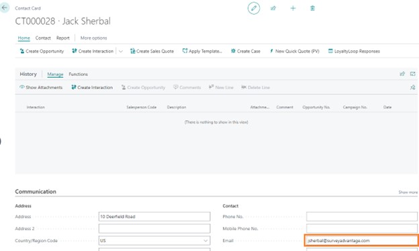Click the share icon in History panel

[x=402, y=74]
